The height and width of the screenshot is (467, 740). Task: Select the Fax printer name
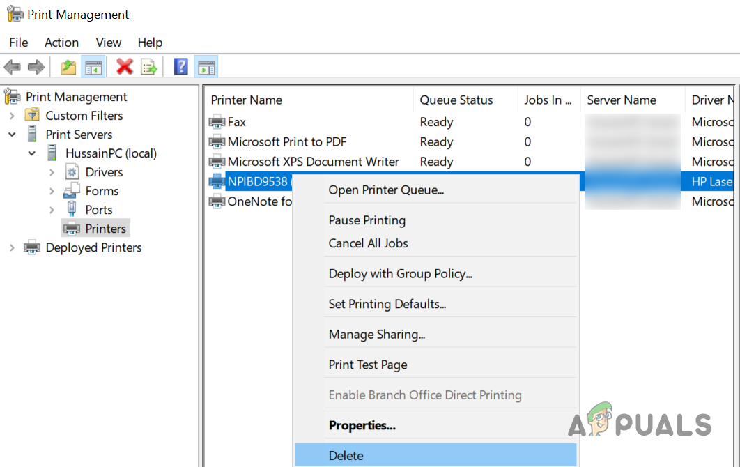click(236, 122)
